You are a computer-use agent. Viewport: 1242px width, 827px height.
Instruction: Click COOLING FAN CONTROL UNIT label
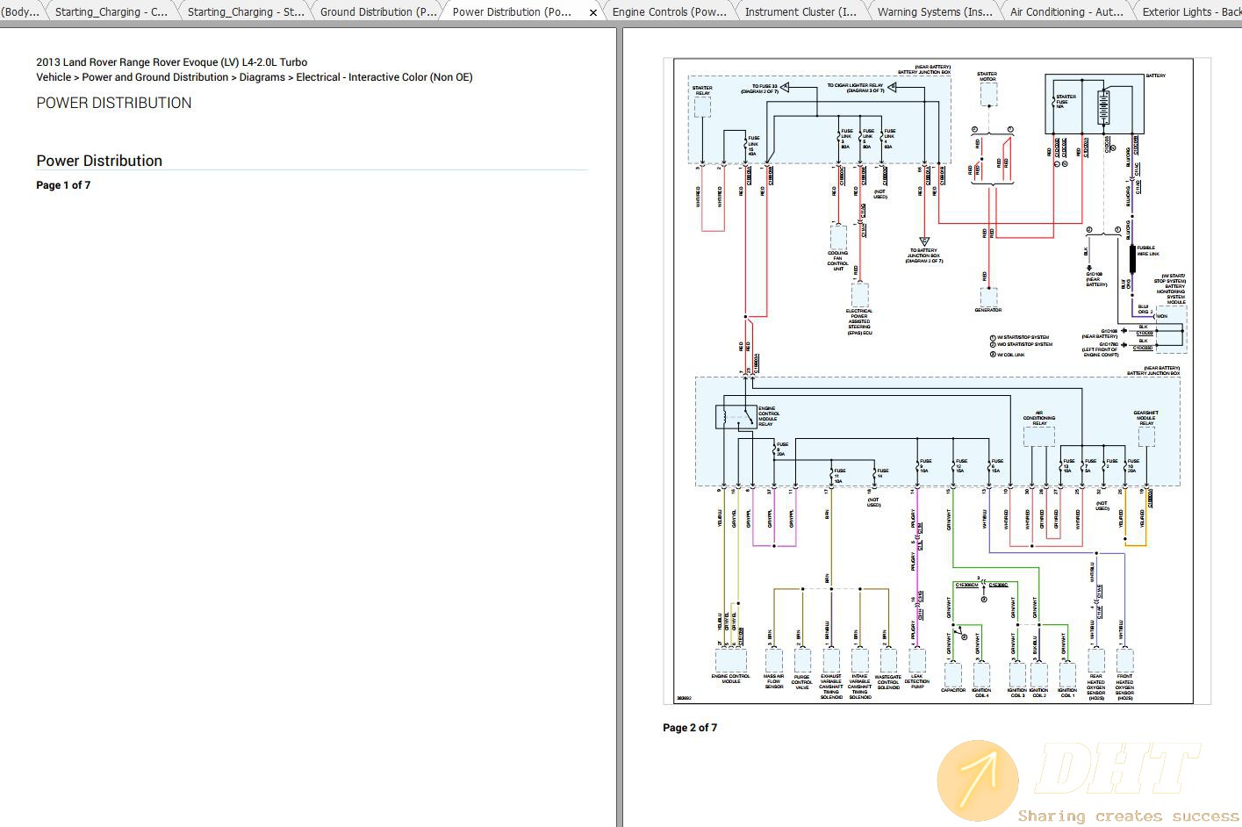(x=838, y=262)
